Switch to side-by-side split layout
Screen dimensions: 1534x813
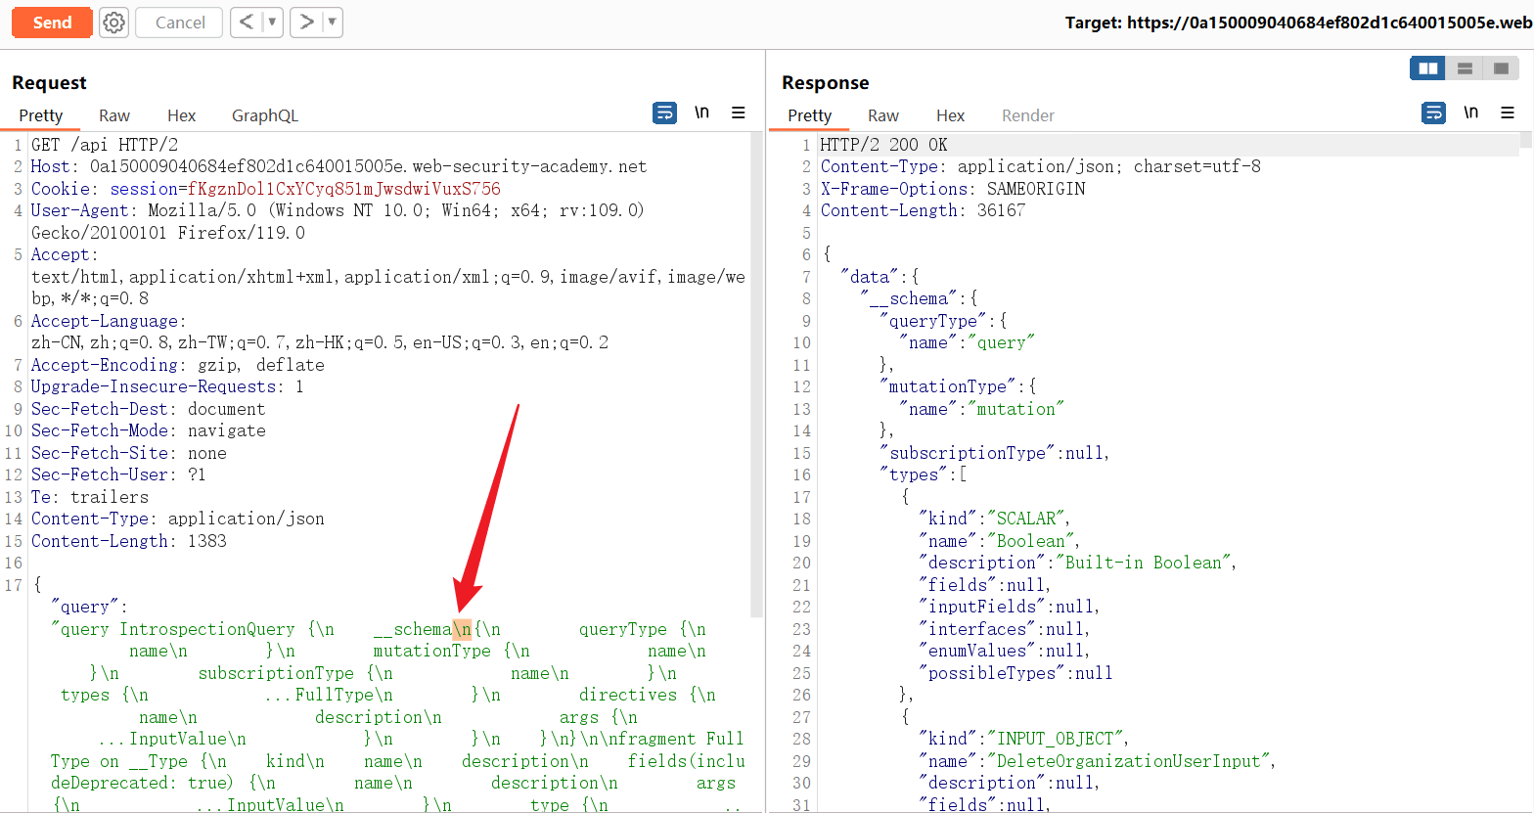click(x=1428, y=68)
